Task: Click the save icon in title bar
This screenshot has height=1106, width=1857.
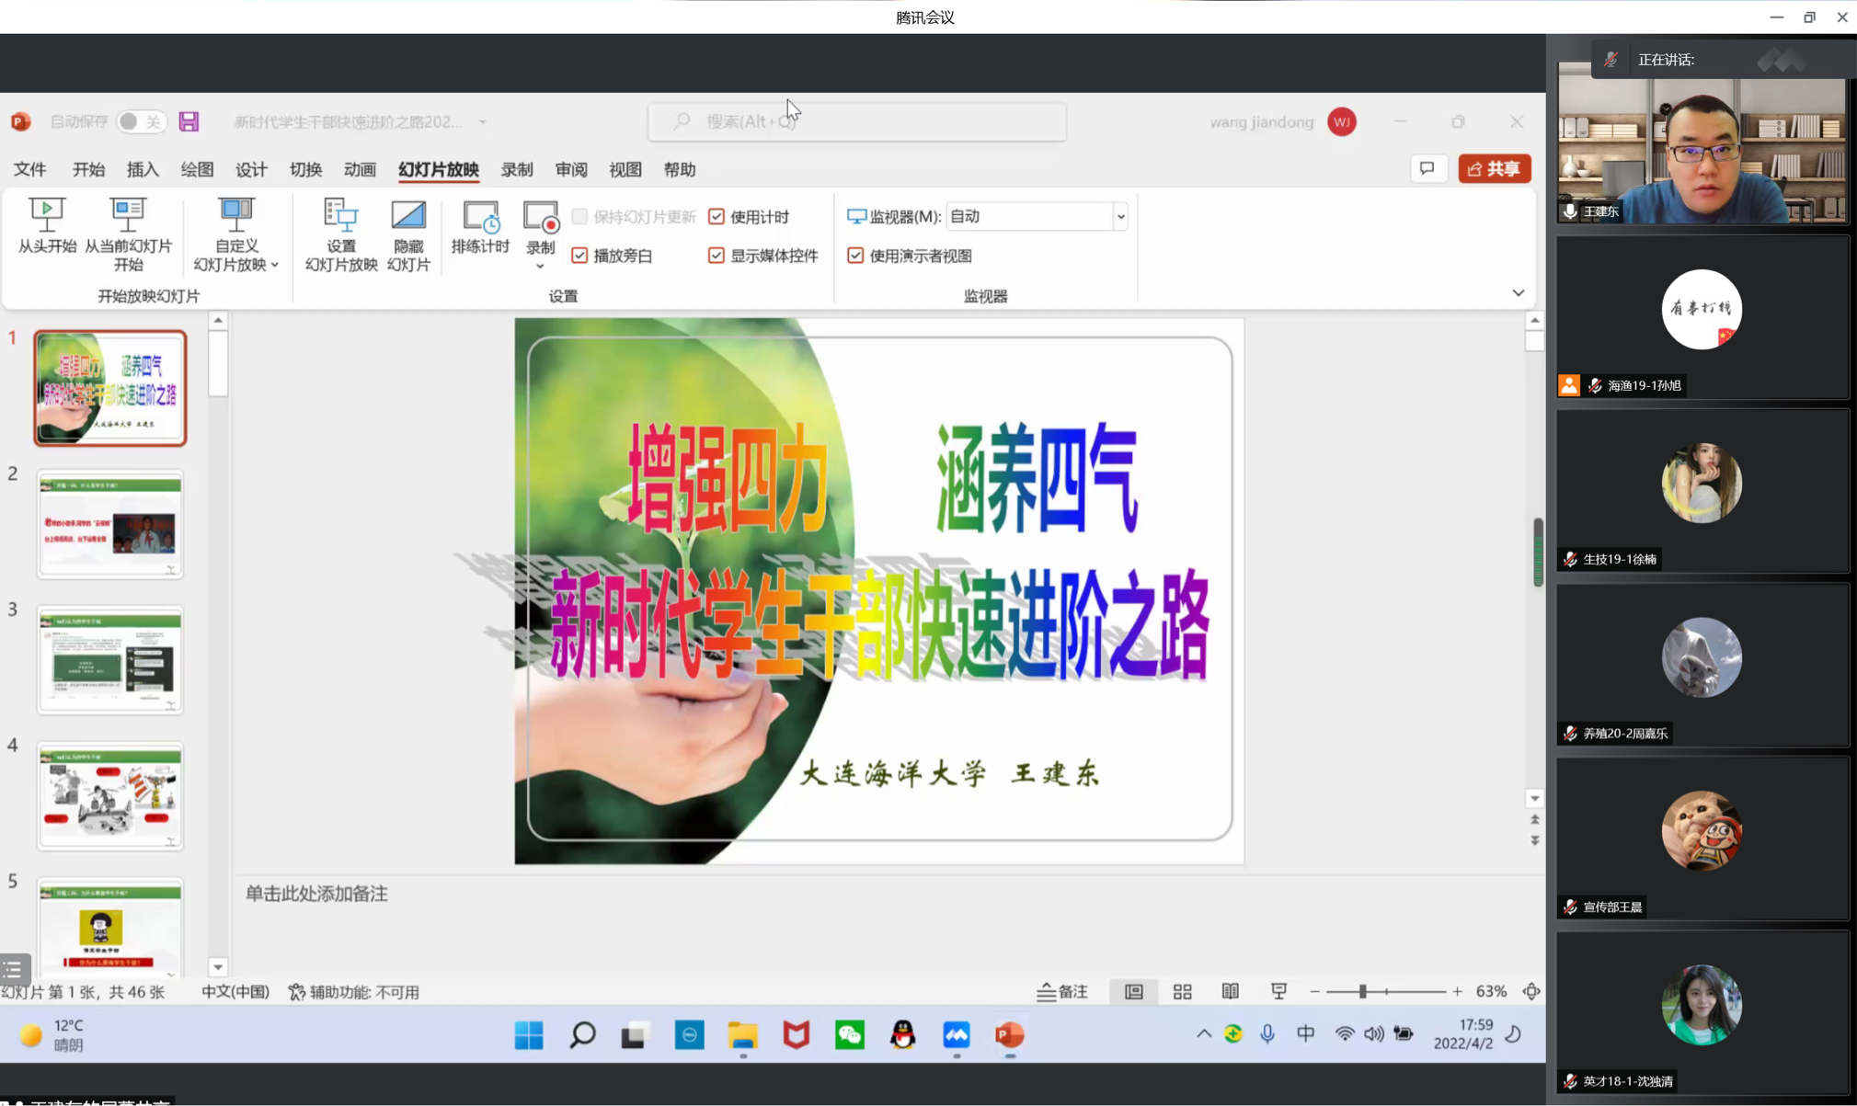Action: (189, 121)
